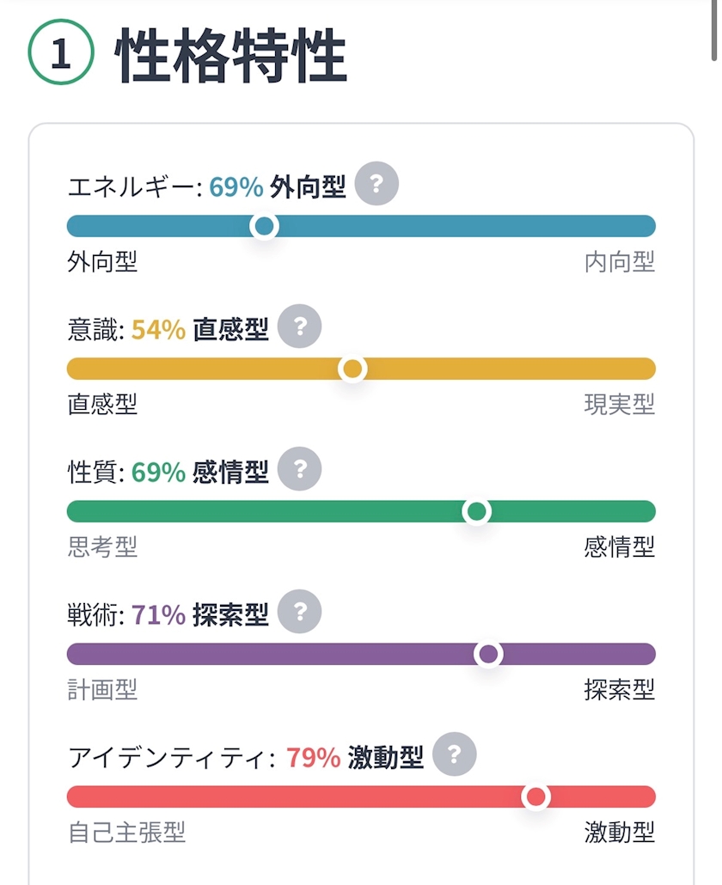Click the 性格特性 section heading
Viewport: 722px width, 885px height.
pos(230,55)
